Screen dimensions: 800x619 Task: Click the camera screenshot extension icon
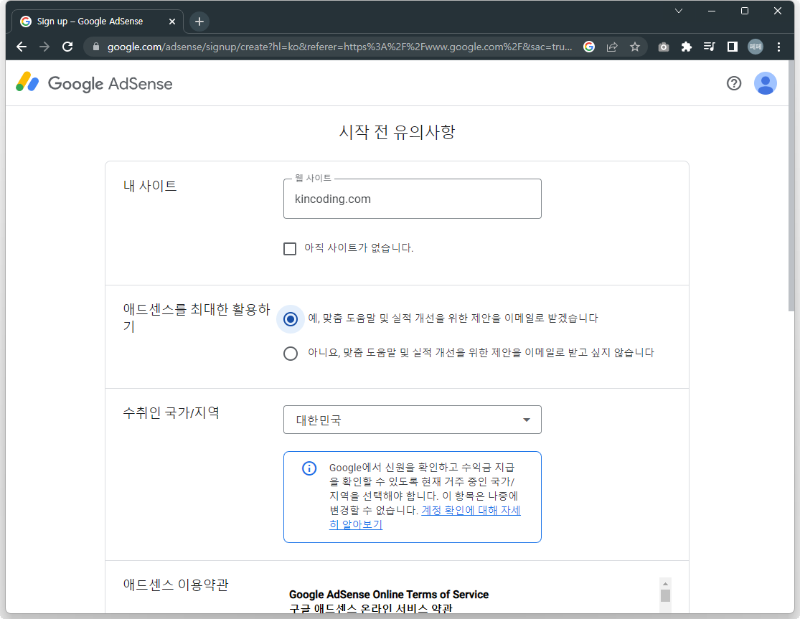click(x=663, y=47)
